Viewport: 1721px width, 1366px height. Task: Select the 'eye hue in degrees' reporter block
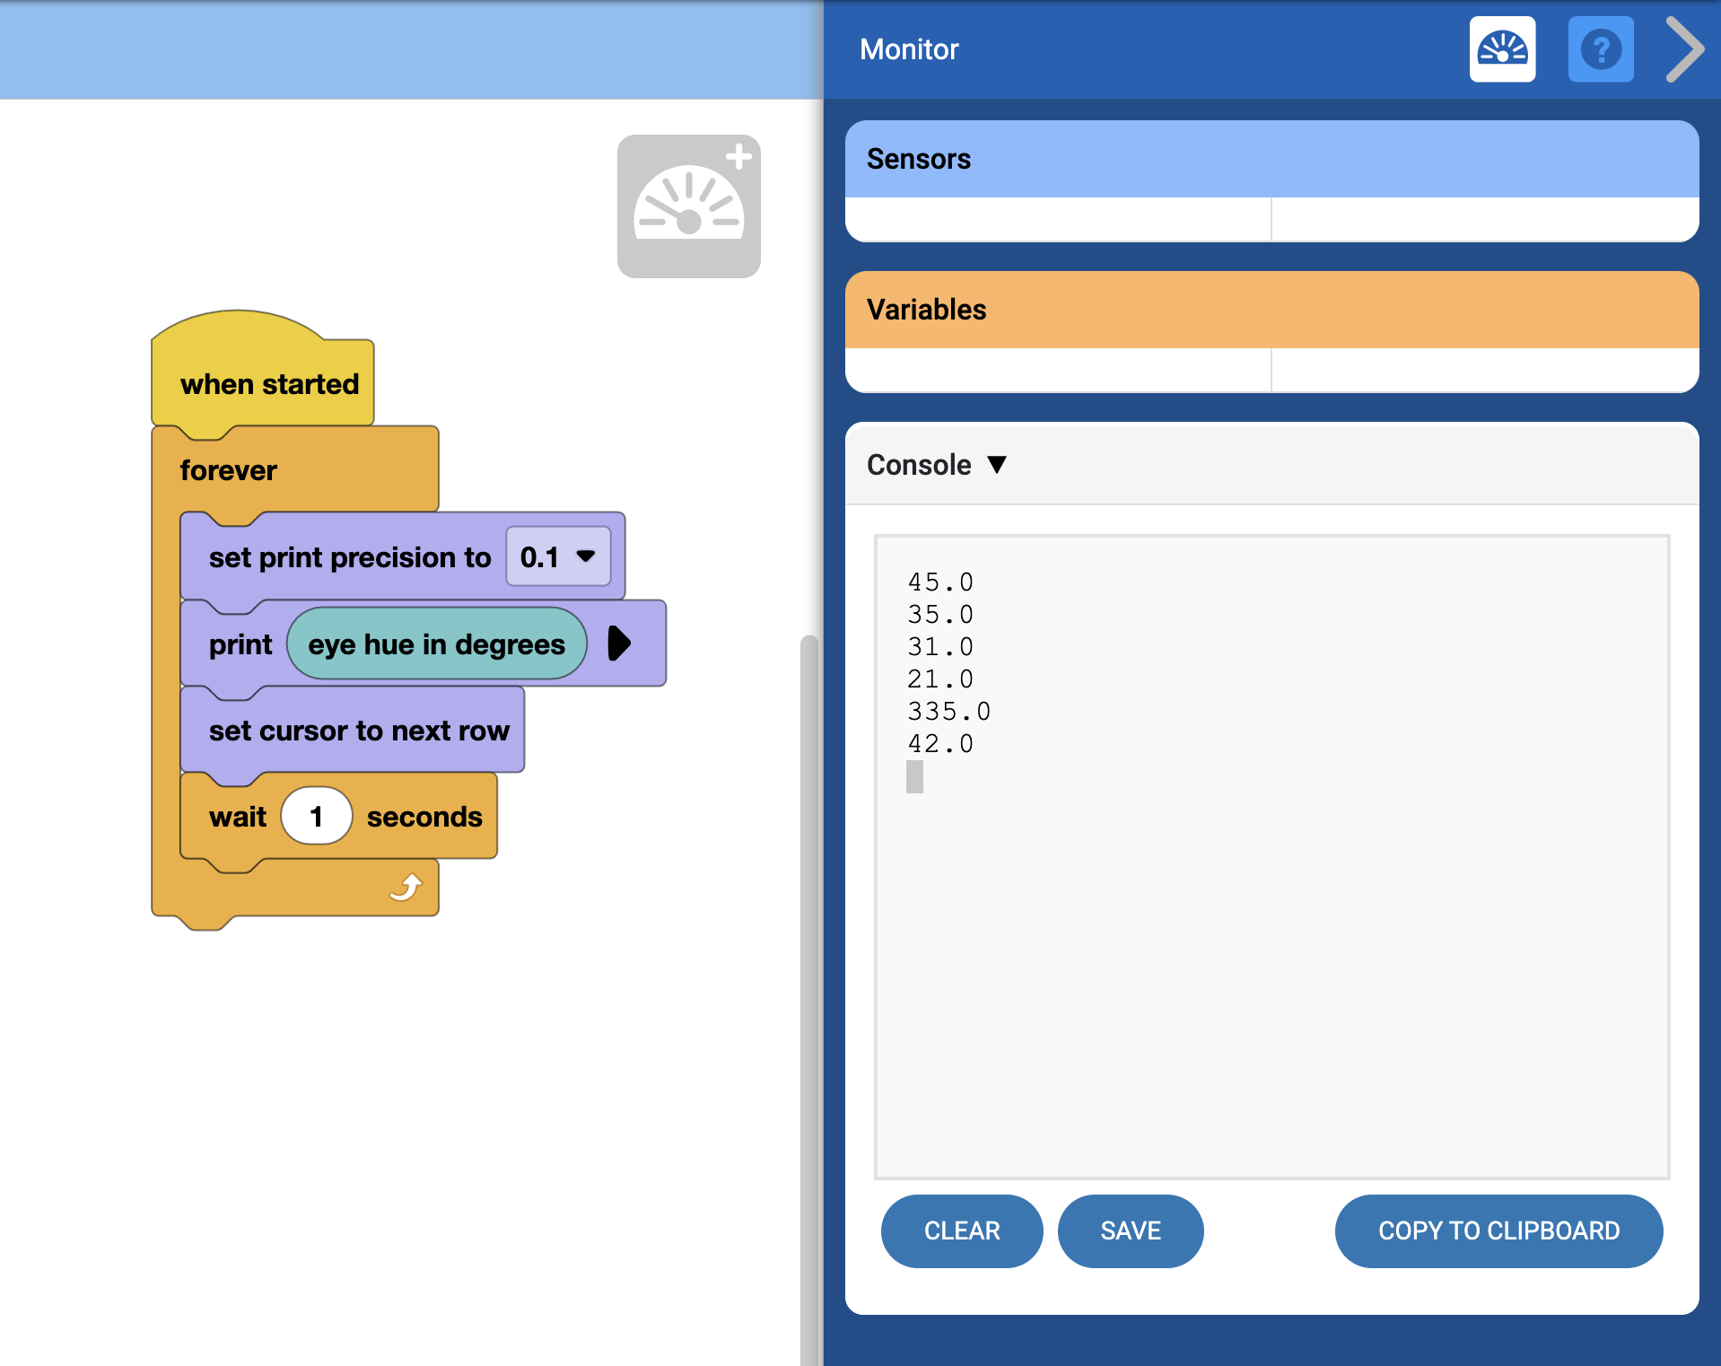(436, 644)
